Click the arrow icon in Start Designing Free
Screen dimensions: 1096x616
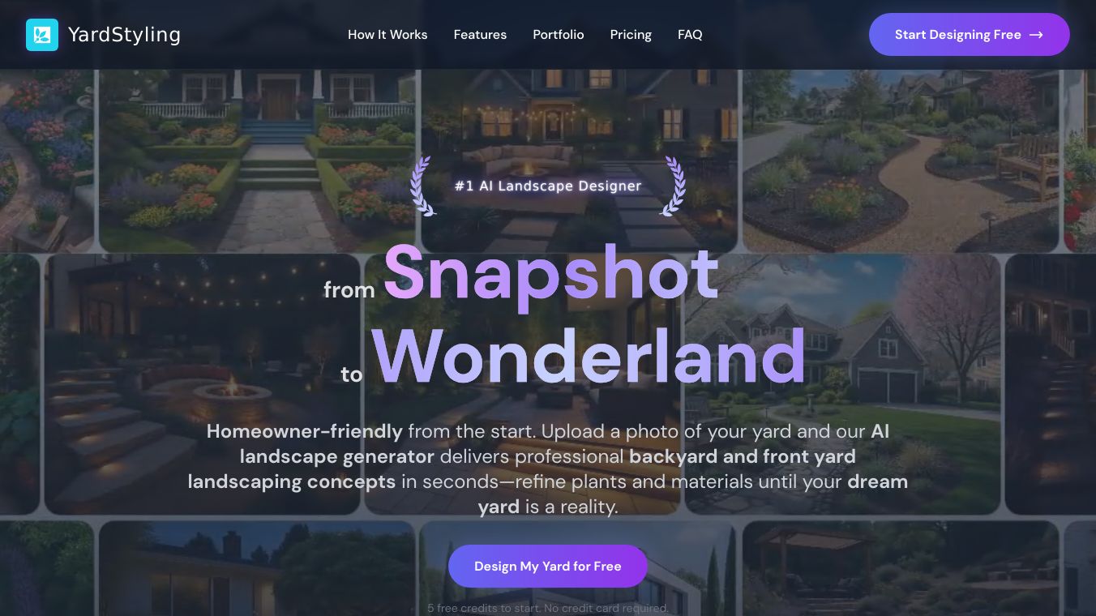pos(1036,35)
